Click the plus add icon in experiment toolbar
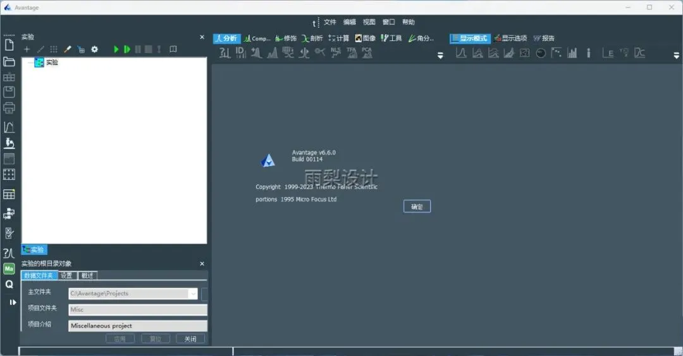The width and height of the screenshot is (683, 356). (x=27, y=50)
